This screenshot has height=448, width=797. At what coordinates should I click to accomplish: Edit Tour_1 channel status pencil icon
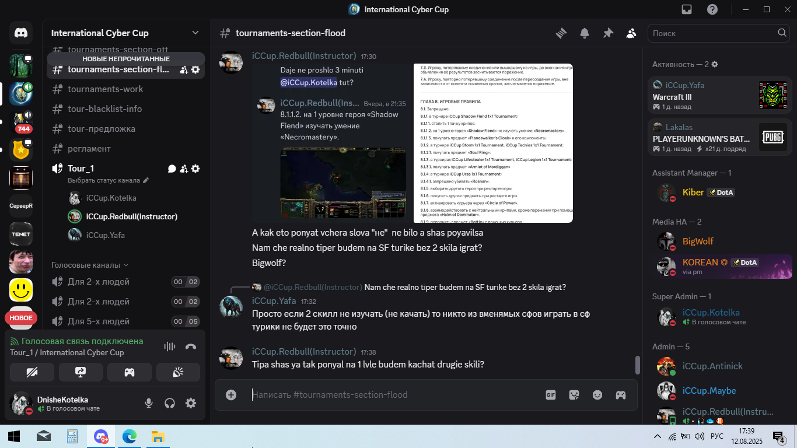tap(146, 181)
